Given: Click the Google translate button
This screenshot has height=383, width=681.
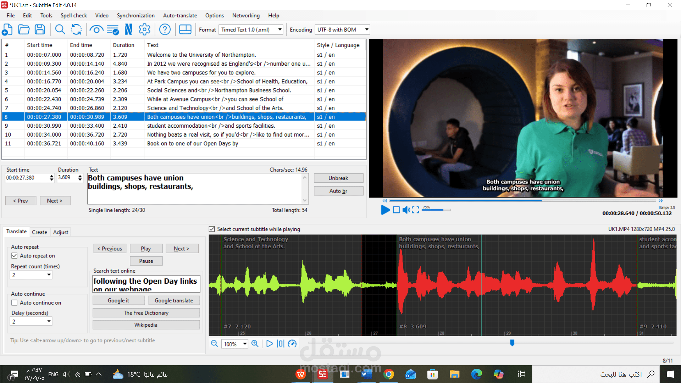Looking at the screenshot, I should point(173,300).
